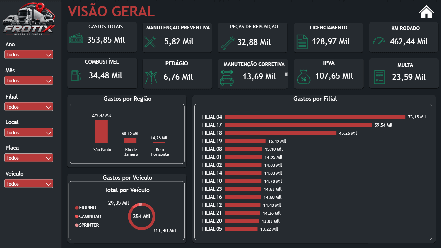Click the wrench icon in Peças de Reposição
Image resolution: width=441 pixels, height=248 pixels.
point(227,43)
